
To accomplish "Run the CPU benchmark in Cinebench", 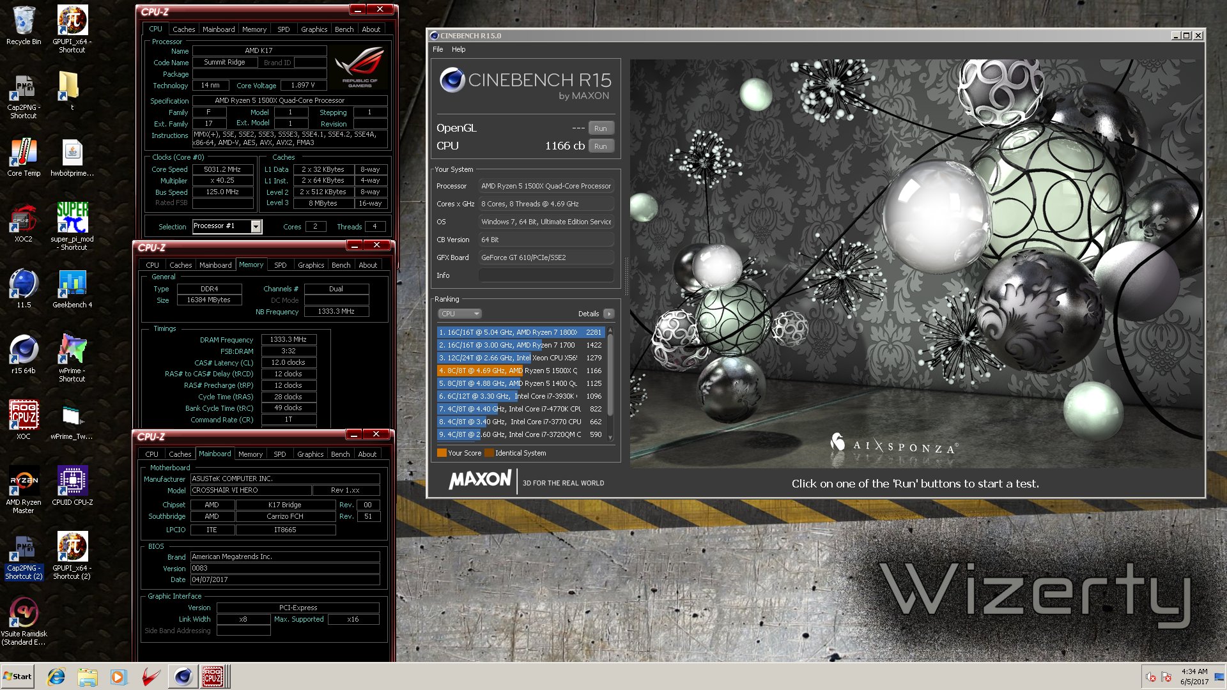I will (x=601, y=146).
